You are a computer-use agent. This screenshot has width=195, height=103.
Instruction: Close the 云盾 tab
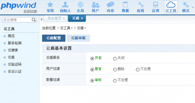[x=82, y=18]
